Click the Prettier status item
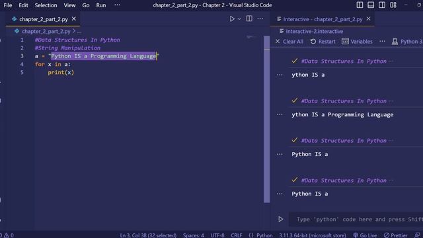 (x=396, y=235)
